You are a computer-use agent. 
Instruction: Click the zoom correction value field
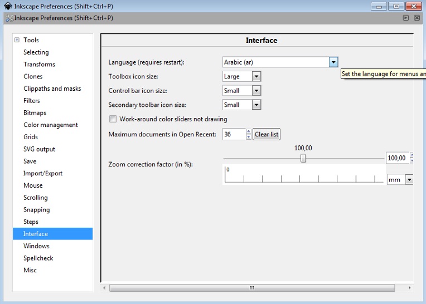[398, 158]
